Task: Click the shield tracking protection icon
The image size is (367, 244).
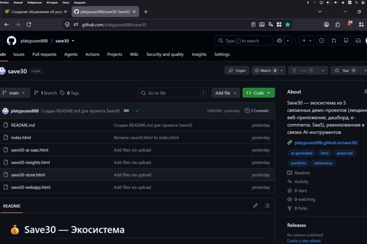Action: 67,24
